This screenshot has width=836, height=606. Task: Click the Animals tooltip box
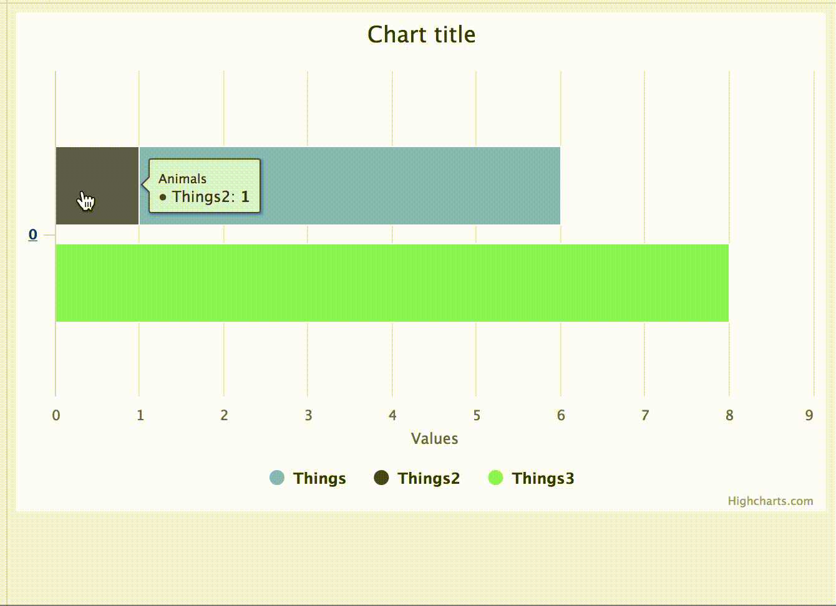(x=204, y=186)
